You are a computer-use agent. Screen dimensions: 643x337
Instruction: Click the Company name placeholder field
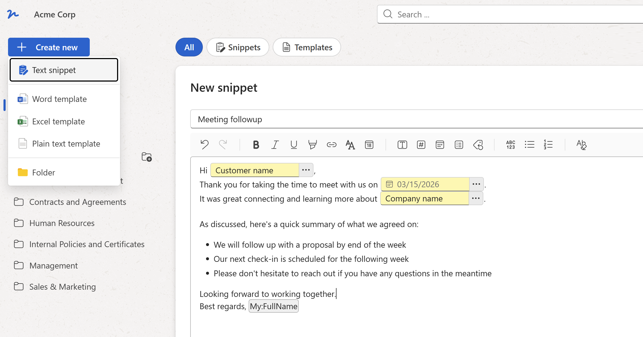[424, 198]
